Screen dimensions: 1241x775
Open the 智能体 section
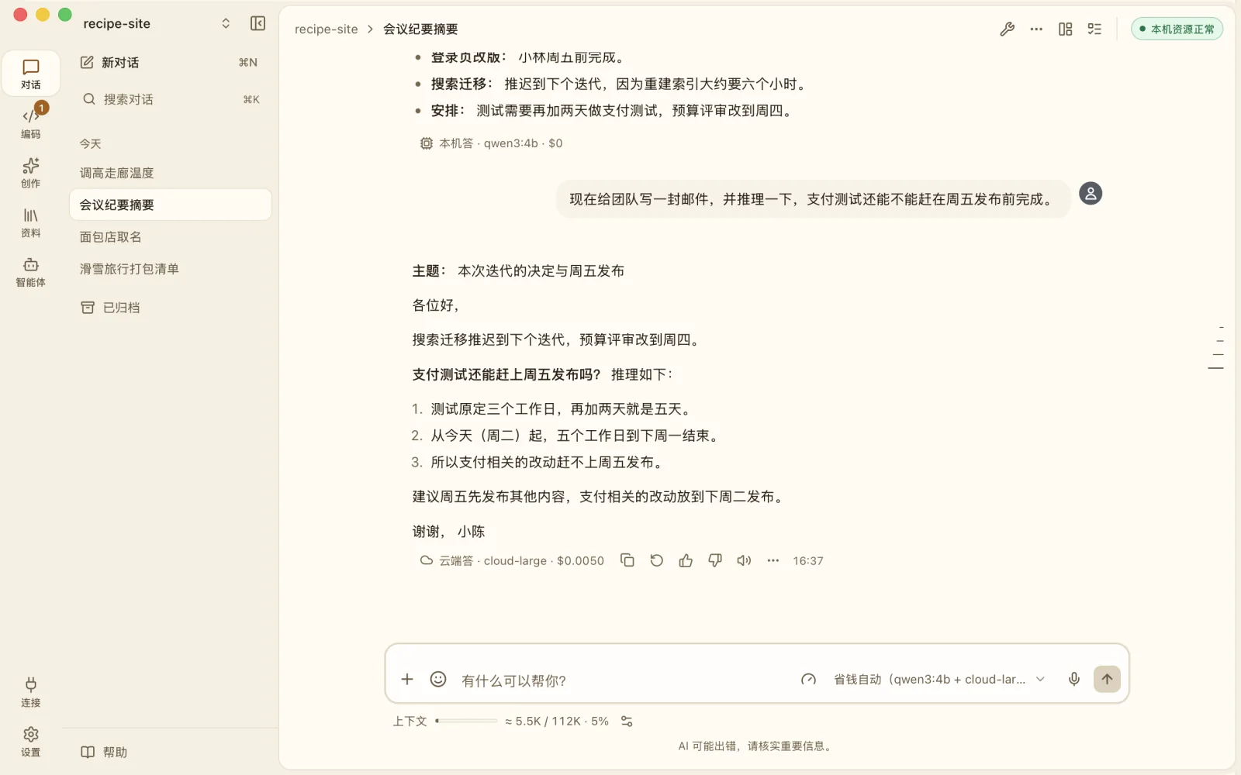pyautogui.click(x=31, y=272)
